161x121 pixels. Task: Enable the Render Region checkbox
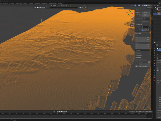click(x=142, y=22)
